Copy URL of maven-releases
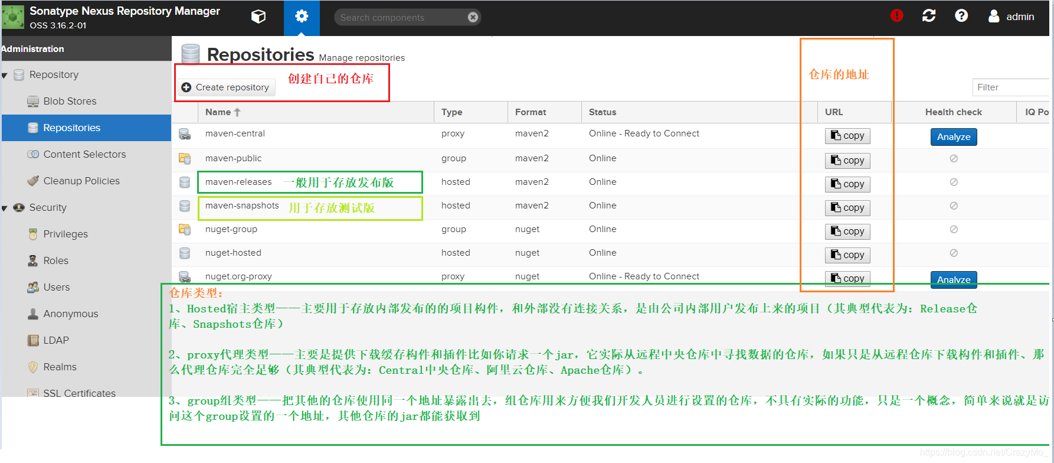Image resolution: width=1054 pixels, height=463 pixels. [x=847, y=184]
